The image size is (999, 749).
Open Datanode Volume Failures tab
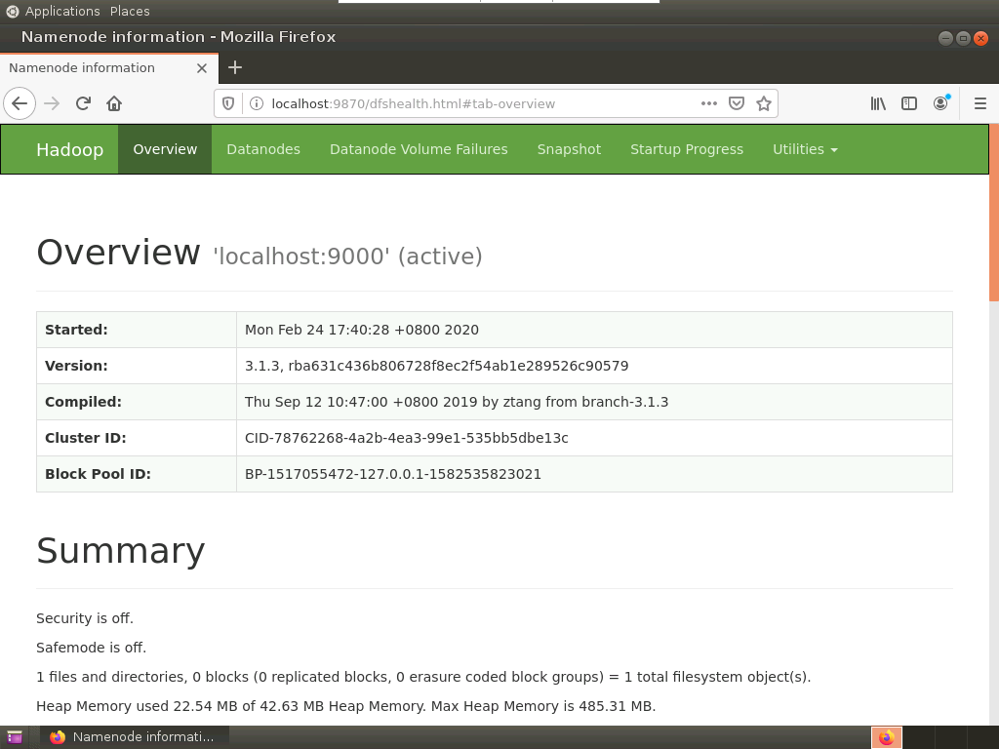(x=419, y=149)
